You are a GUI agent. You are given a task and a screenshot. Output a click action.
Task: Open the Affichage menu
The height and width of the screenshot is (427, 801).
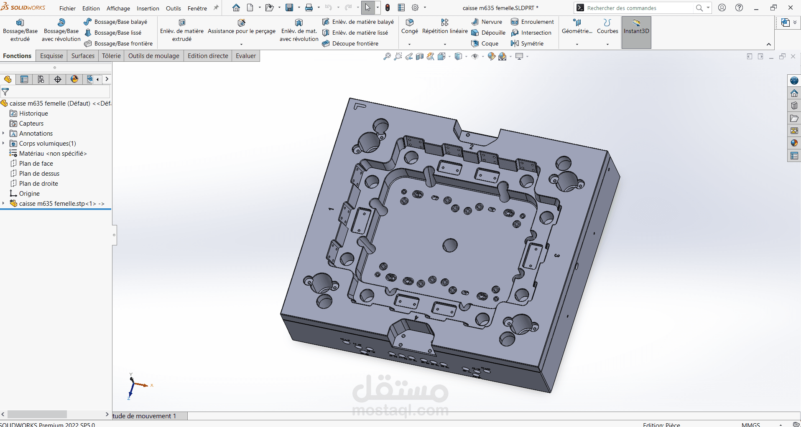(118, 8)
